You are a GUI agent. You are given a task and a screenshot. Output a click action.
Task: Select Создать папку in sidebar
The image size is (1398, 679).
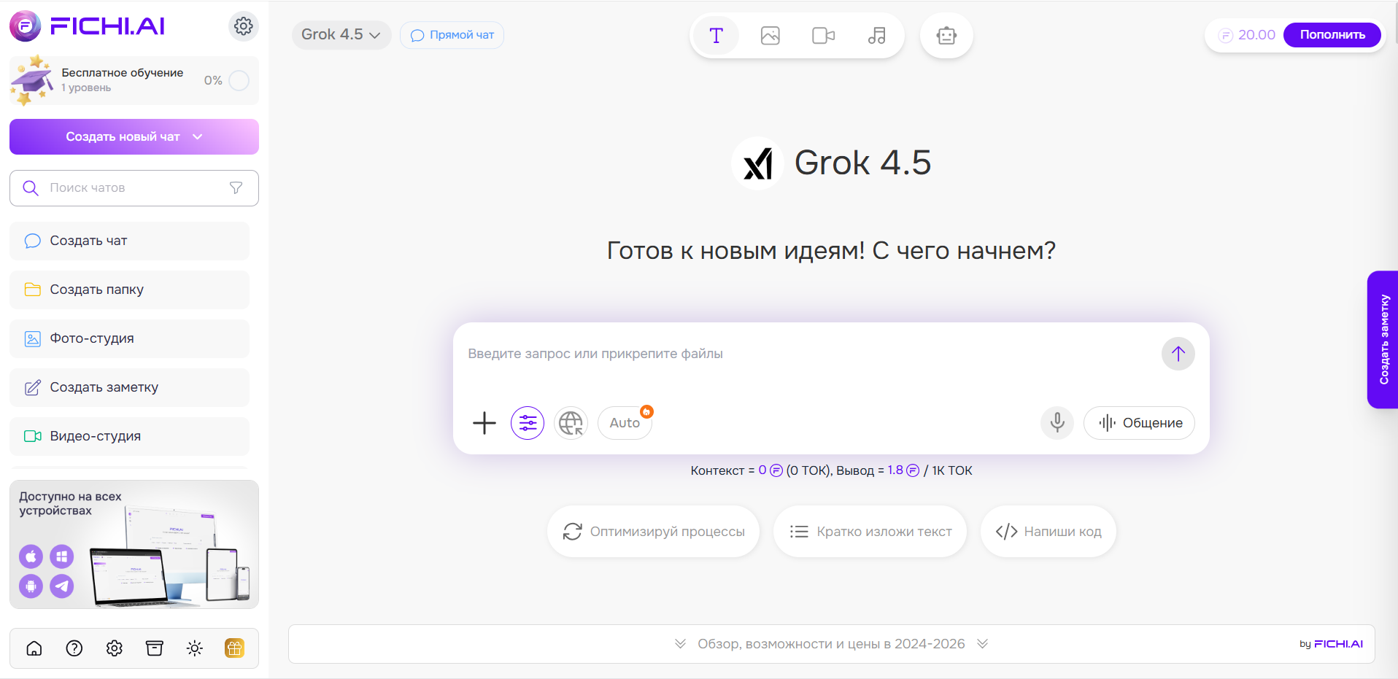(x=129, y=290)
